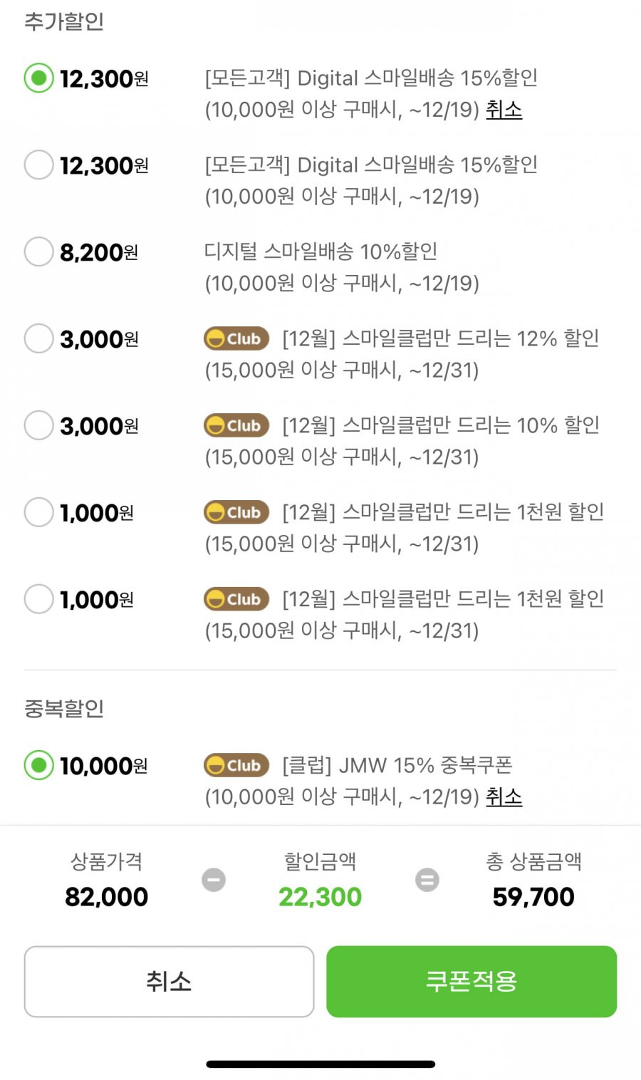Tap the bottom 취소 button

[x=169, y=981]
